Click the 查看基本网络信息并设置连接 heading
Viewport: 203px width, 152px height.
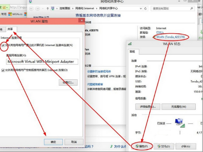click(x=98, y=15)
